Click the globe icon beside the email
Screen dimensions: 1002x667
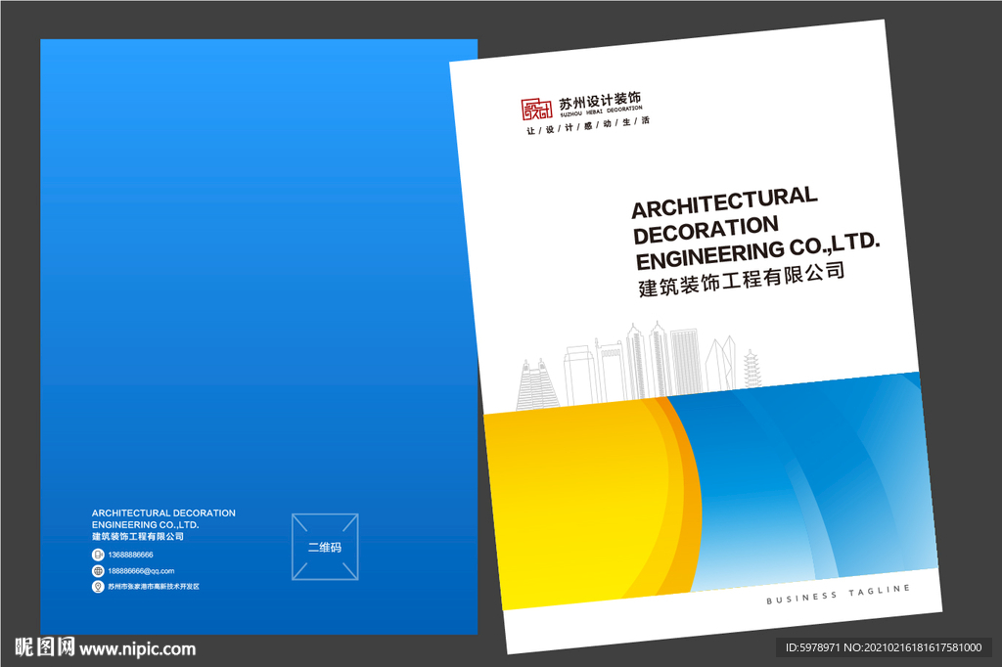(x=98, y=571)
